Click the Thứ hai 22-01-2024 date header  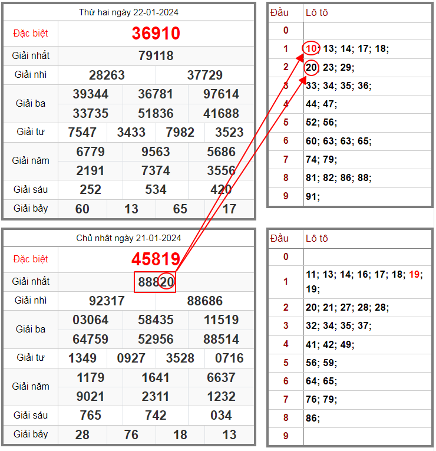tap(128, 12)
